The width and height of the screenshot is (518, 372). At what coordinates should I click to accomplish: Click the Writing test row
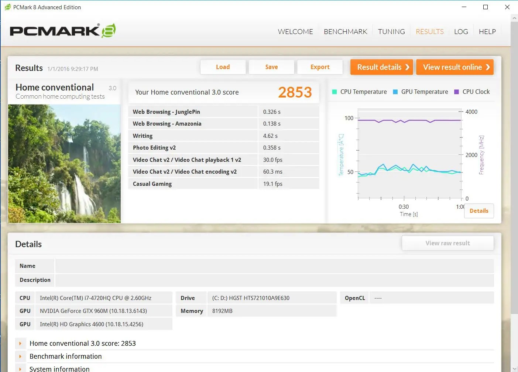click(224, 136)
